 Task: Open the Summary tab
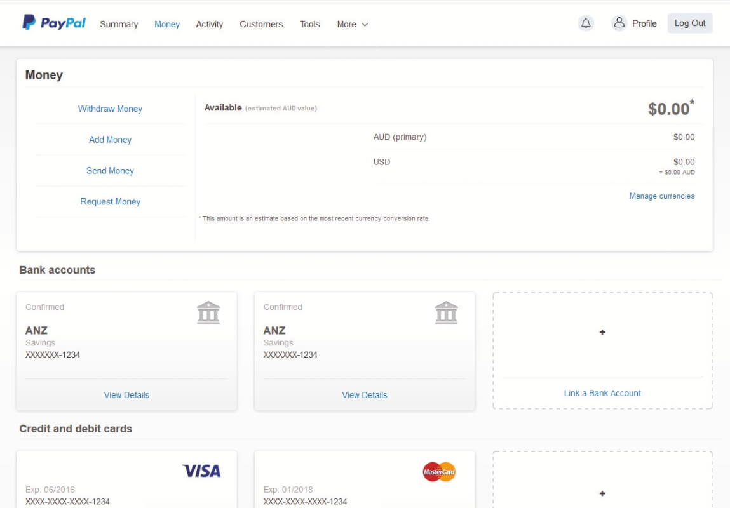[119, 24]
